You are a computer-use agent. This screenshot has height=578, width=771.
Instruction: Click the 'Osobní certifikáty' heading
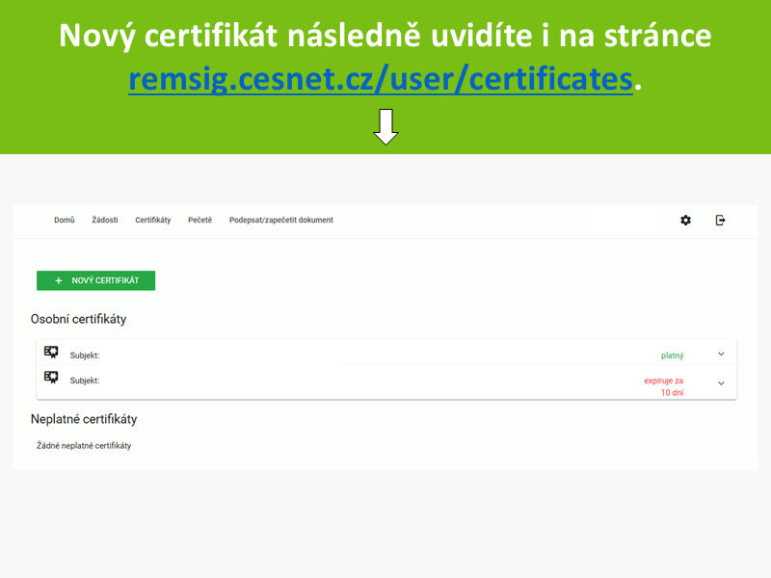point(79,319)
